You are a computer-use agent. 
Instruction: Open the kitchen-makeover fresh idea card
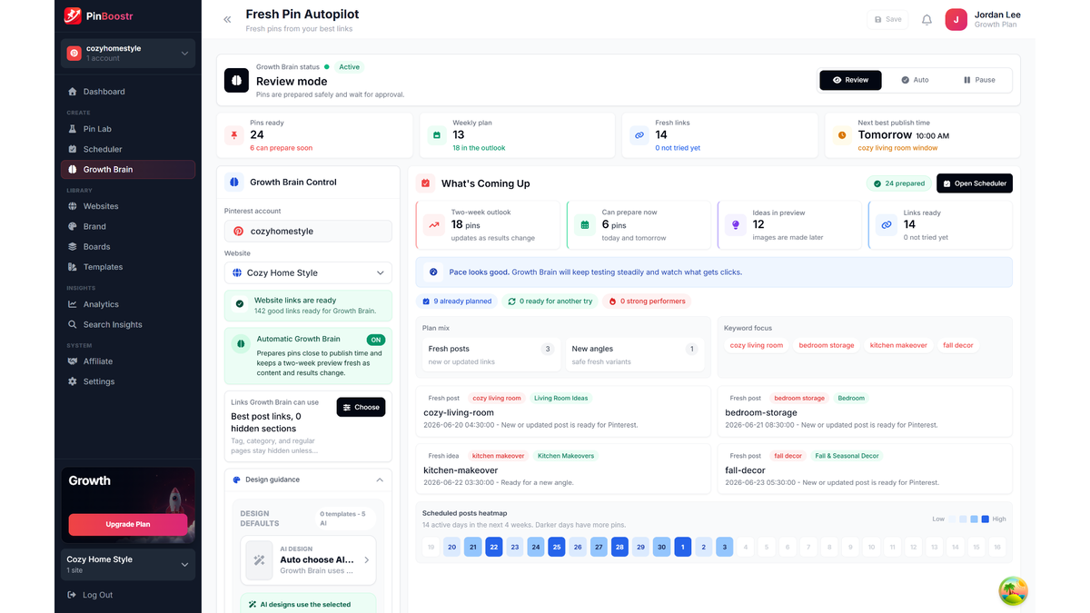tap(563, 469)
